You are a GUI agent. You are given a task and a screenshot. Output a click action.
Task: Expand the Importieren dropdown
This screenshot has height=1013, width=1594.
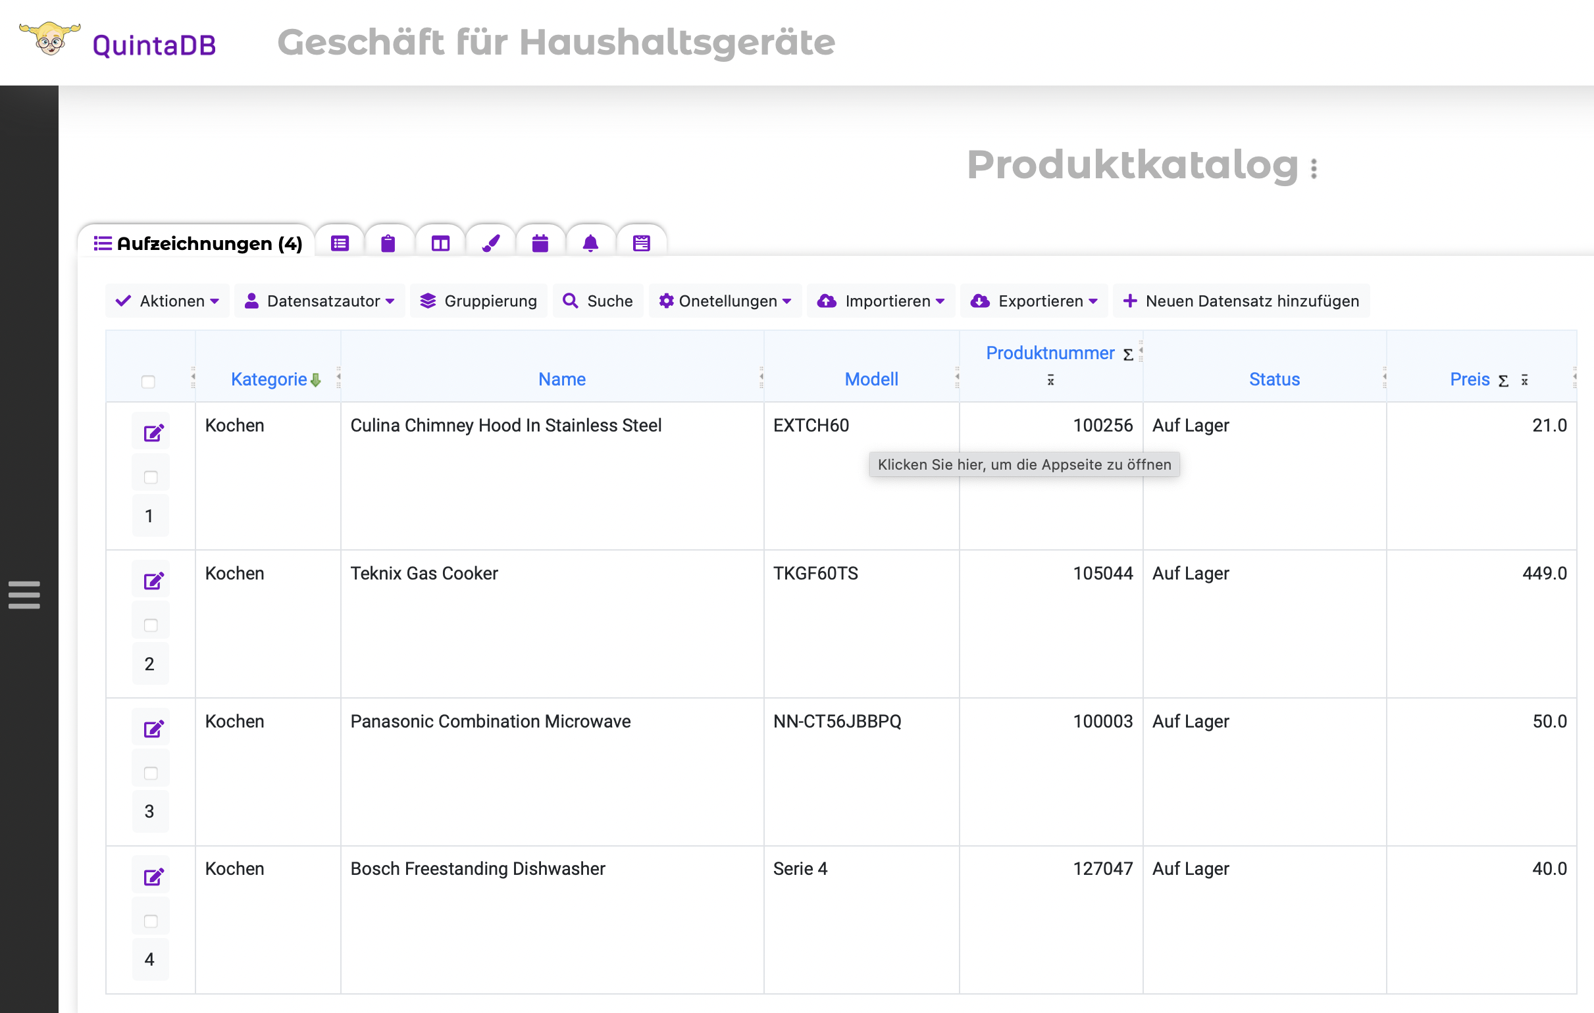tap(881, 301)
